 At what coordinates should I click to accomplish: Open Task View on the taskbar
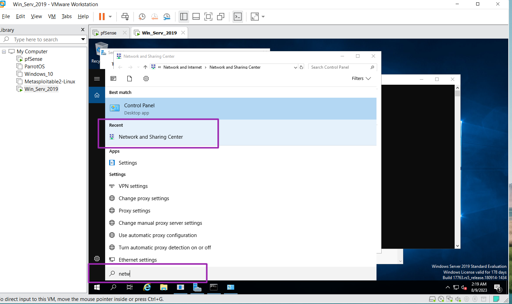tap(130, 287)
